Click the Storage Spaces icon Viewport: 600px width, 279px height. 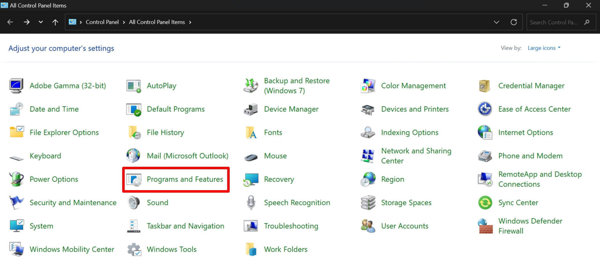tap(368, 203)
